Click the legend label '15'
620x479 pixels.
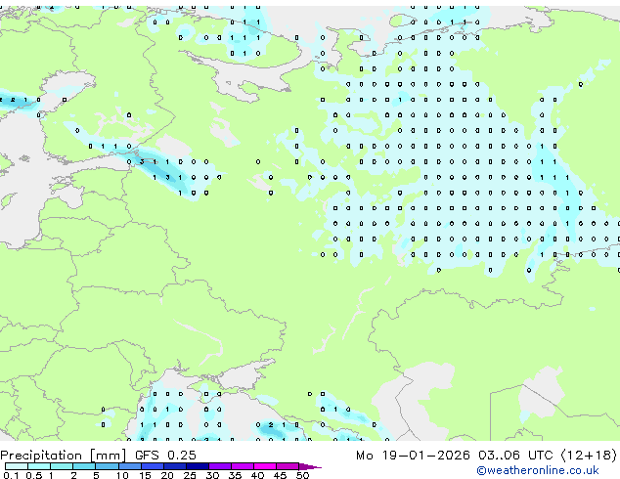pyautogui.click(x=145, y=475)
